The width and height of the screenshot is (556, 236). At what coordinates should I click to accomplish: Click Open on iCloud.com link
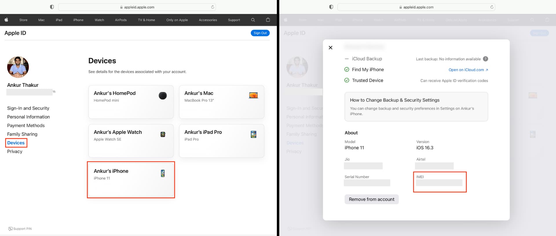pyautogui.click(x=468, y=70)
